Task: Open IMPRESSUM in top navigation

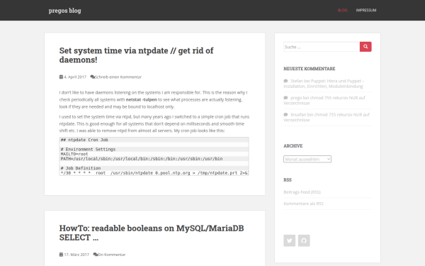Action: 366,11
